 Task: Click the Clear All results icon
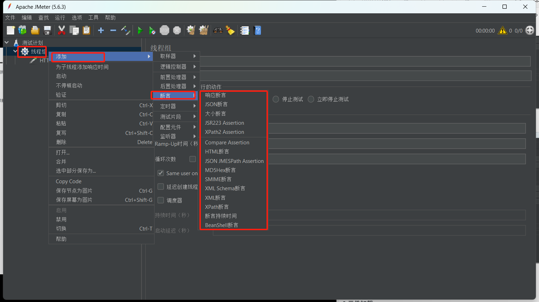[x=204, y=30]
